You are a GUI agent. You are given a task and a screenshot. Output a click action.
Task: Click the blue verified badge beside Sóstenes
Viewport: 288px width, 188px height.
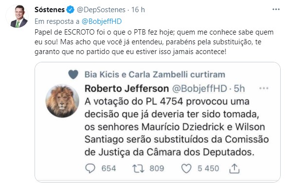pyautogui.click(x=71, y=10)
